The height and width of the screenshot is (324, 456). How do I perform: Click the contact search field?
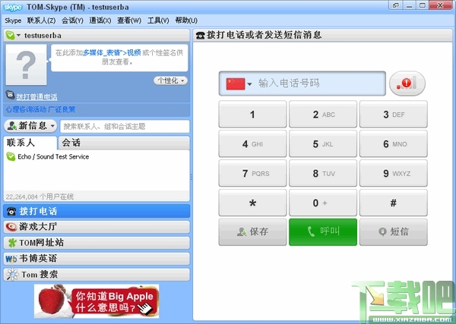(x=125, y=126)
